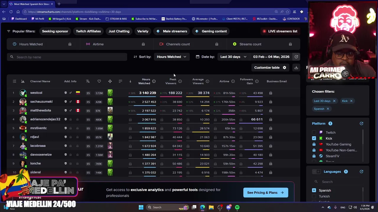Open matthewdota channel link
This screenshot has width=378, height=212.
click(x=40, y=110)
